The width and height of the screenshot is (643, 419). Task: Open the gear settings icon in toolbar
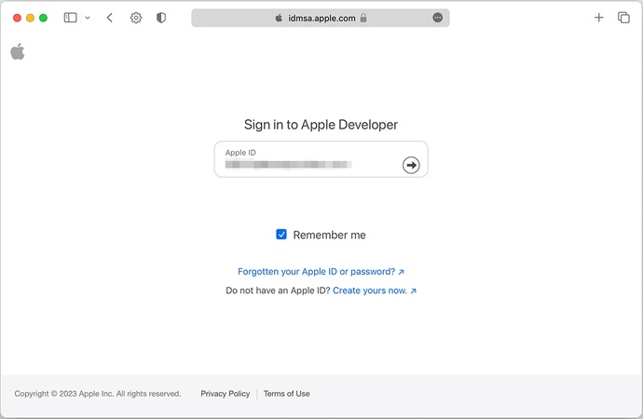coord(136,18)
